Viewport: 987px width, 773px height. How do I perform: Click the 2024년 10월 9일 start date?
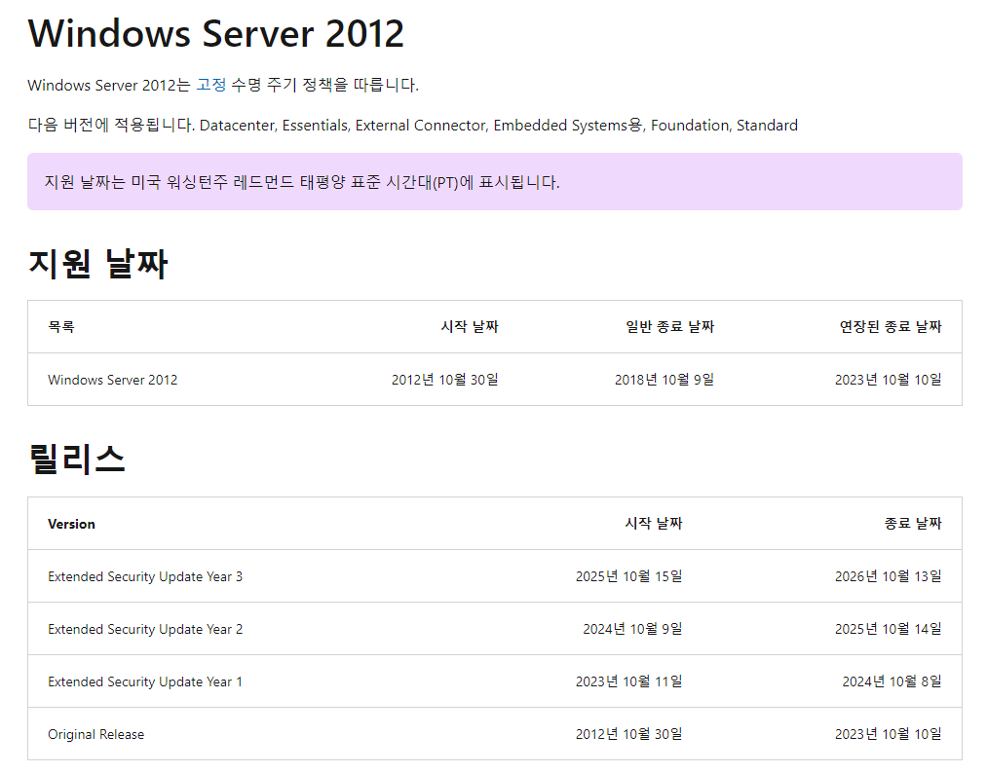pos(632,629)
